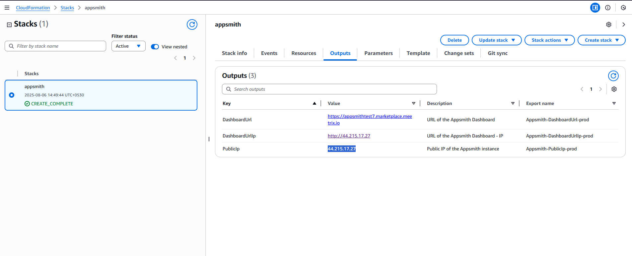
Task: Click the Stacks column header in list
Action: pos(32,74)
